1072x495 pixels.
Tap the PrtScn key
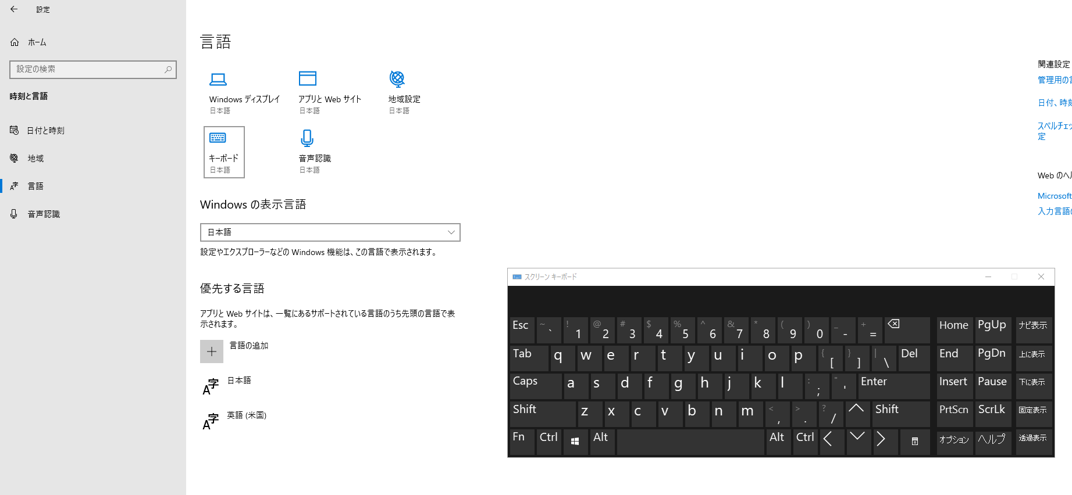[955, 414]
